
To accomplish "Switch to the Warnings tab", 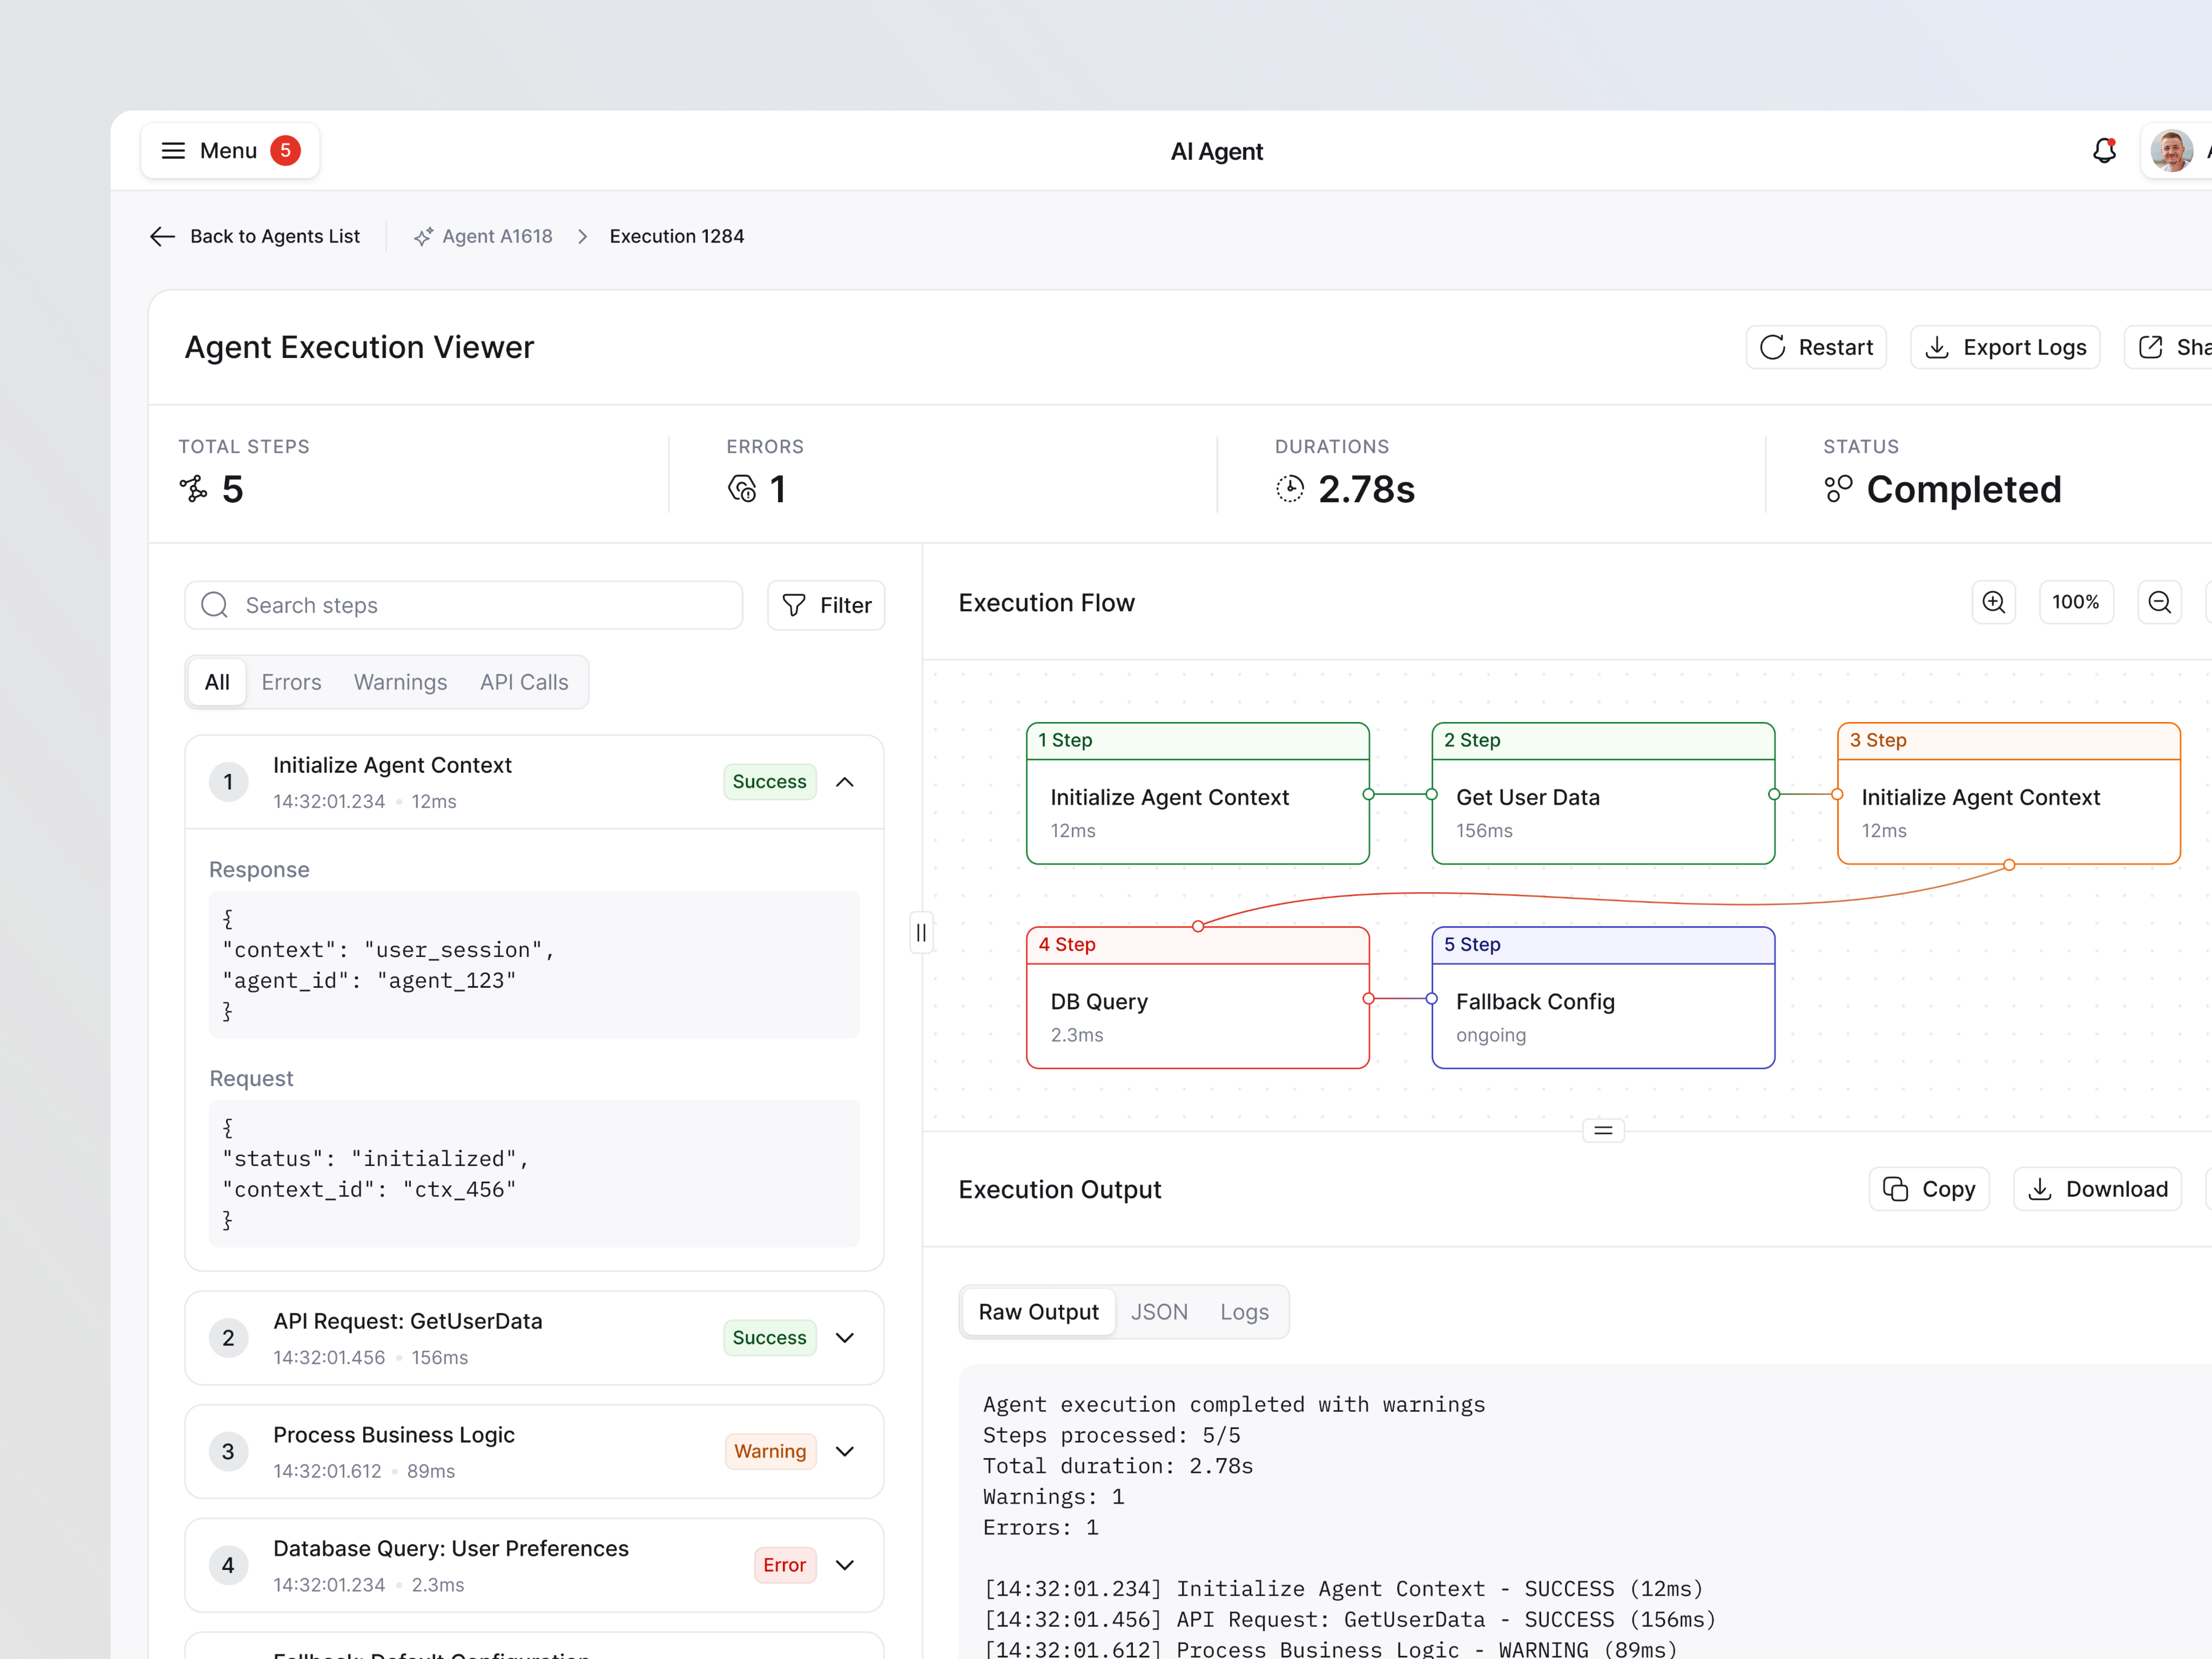I will point(400,682).
